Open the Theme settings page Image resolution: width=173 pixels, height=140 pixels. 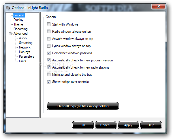pos(18,24)
